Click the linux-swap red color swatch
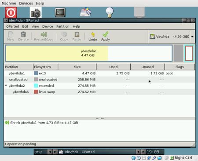This screenshot has width=198, height=161. 36,92
